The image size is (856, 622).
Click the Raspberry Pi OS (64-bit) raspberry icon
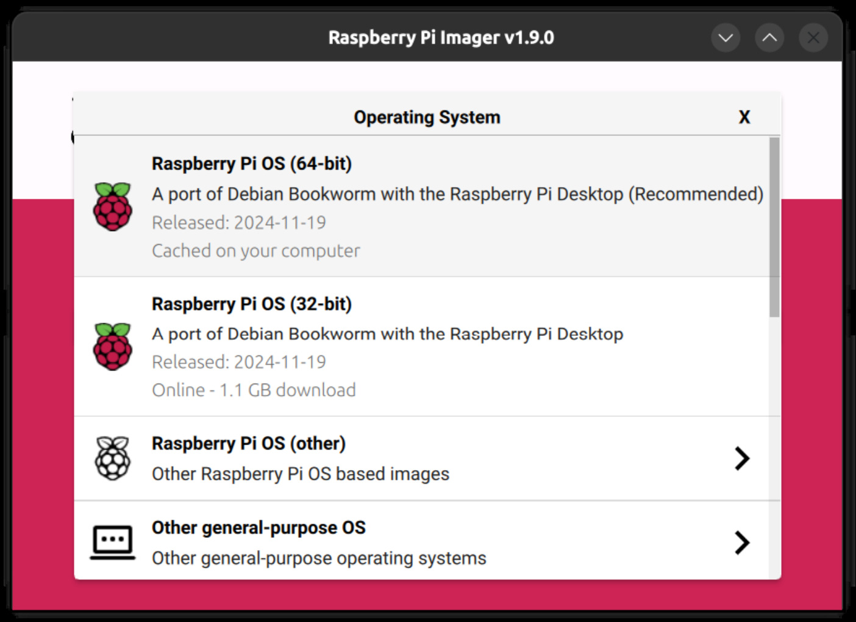(113, 207)
